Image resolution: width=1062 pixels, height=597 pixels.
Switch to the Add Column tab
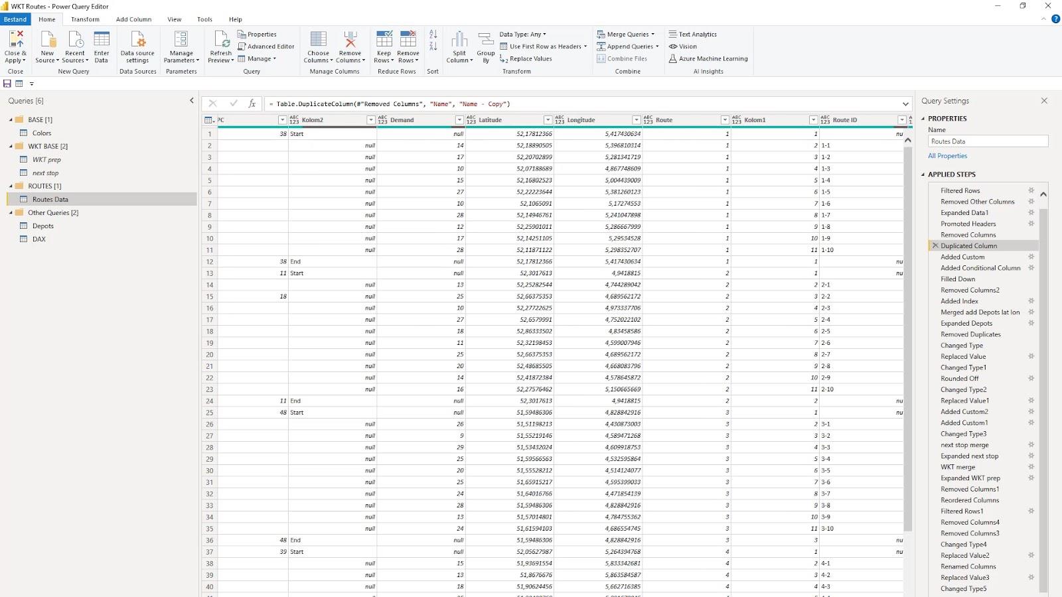coord(133,19)
